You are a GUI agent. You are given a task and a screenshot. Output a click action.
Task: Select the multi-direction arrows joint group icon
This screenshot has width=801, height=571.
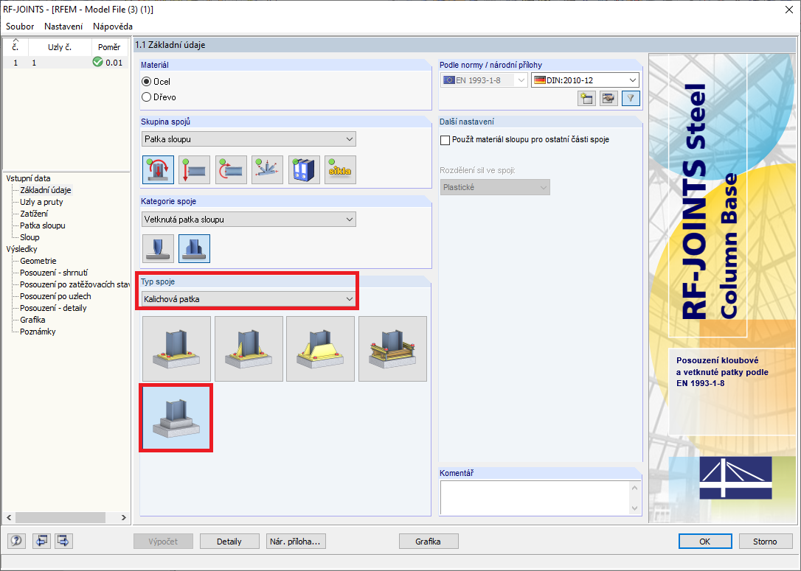(x=267, y=170)
